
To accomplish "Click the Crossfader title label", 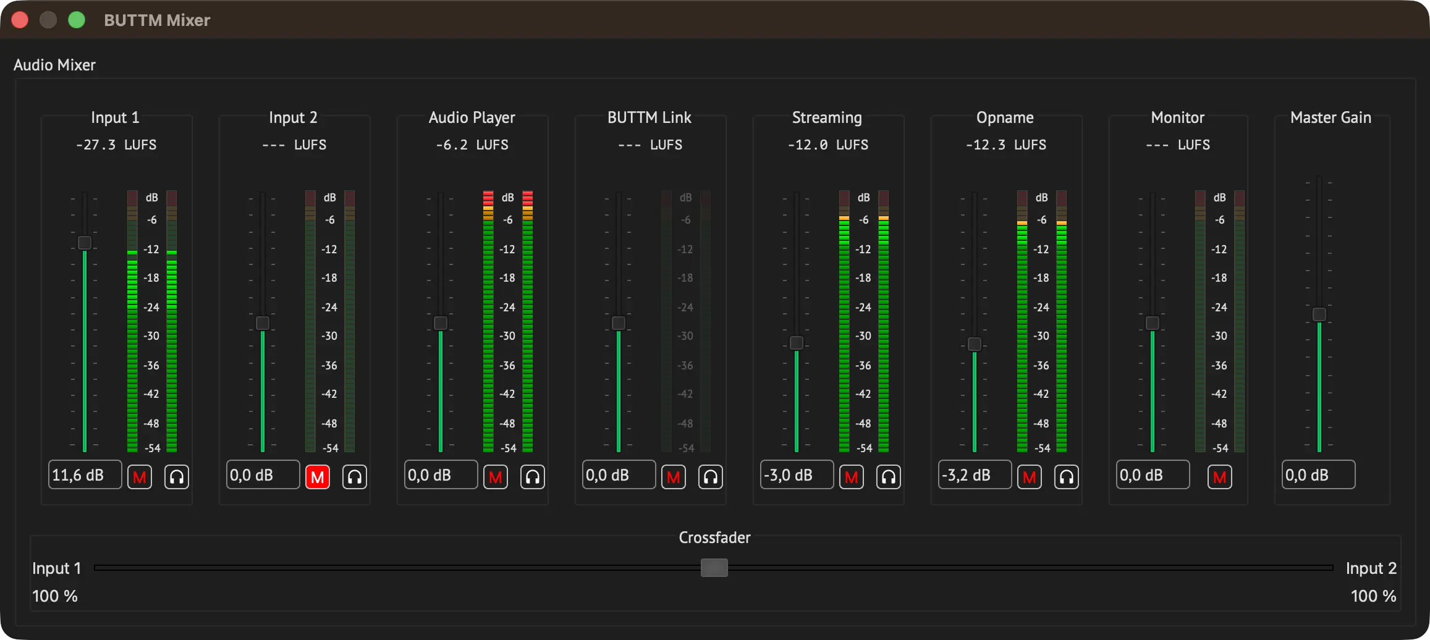I will 715,537.
